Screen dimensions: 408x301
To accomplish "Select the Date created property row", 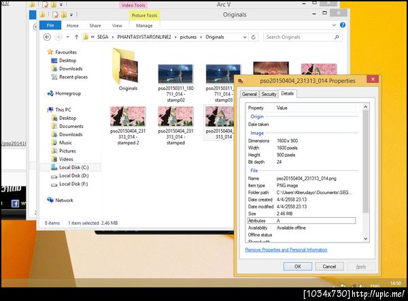I will pyautogui.click(x=301, y=200).
